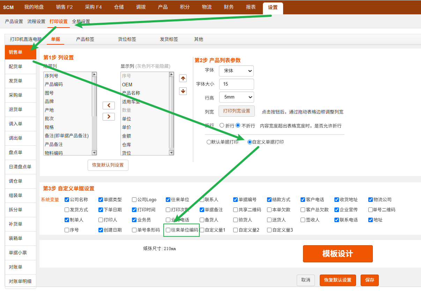Select 采购单 in the left sidebar
The image size is (421, 306).
(21, 95)
